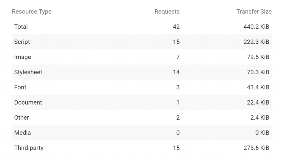Select the Document row label

[28, 102]
